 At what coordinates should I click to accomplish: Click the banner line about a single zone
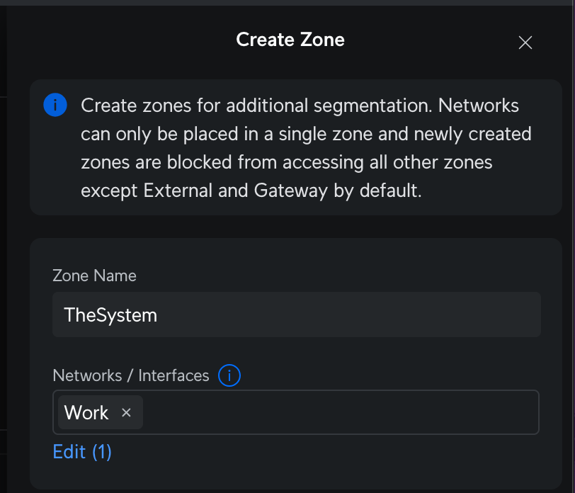click(x=306, y=134)
